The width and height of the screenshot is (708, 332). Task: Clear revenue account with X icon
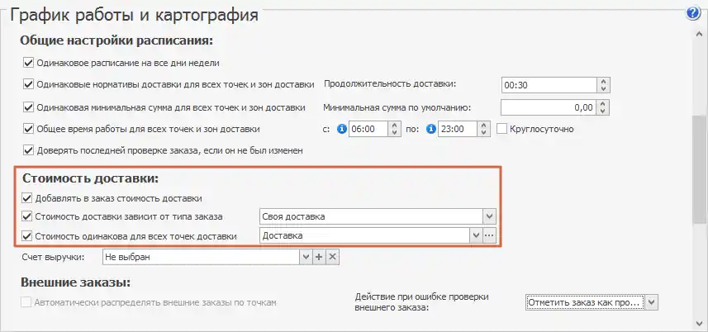pos(332,257)
